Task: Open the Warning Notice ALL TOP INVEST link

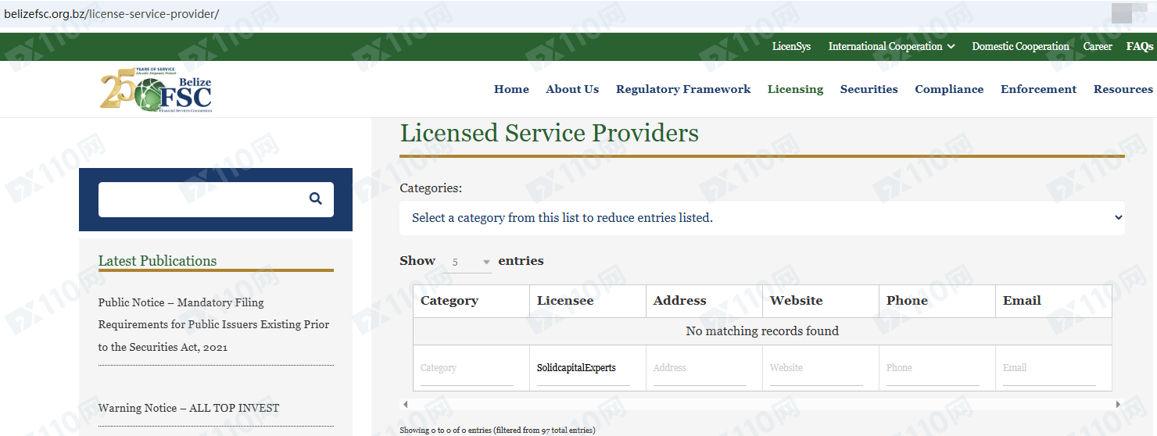Action: pos(188,408)
